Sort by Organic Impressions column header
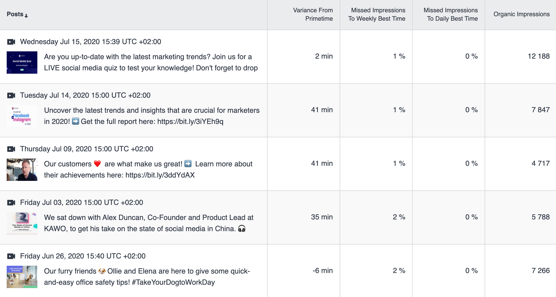The image size is (556, 297). point(521,14)
